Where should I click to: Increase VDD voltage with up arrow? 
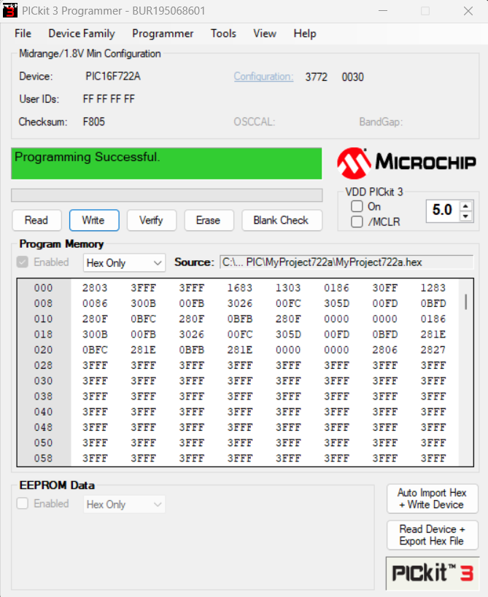click(x=465, y=206)
